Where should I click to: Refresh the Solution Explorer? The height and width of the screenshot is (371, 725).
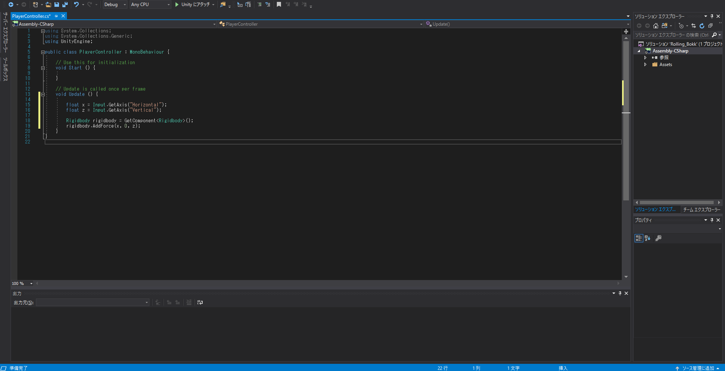702,26
